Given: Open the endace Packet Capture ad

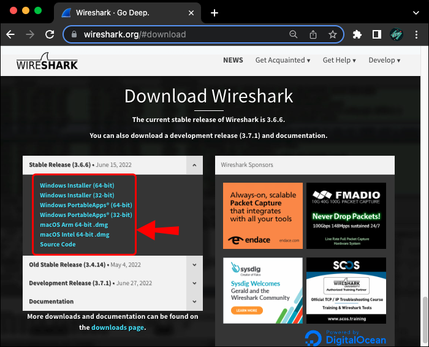Looking at the screenshot, I should tap(263, 216).
